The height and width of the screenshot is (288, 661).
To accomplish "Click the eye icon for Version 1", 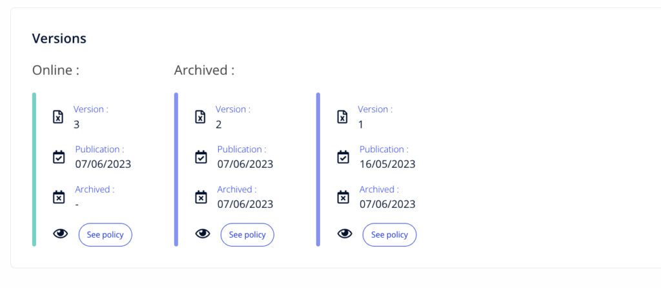I will click(345, 234).
